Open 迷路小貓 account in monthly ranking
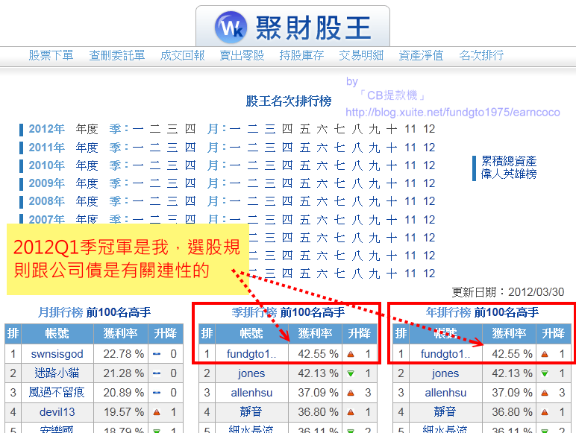Viewport: 576px width, 433px height. pos(57,373)
